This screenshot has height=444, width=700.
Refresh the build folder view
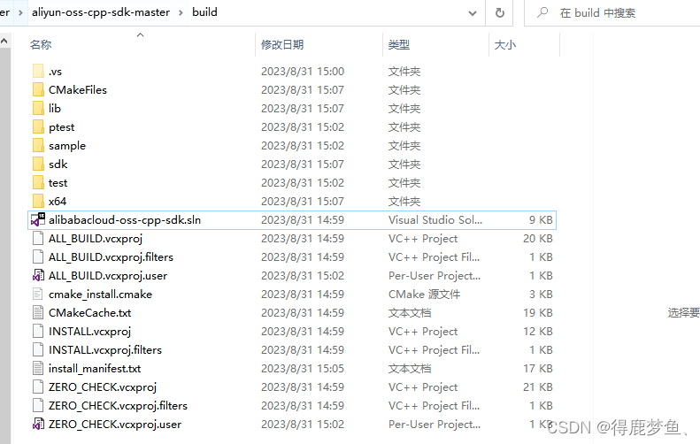[499, 12]
